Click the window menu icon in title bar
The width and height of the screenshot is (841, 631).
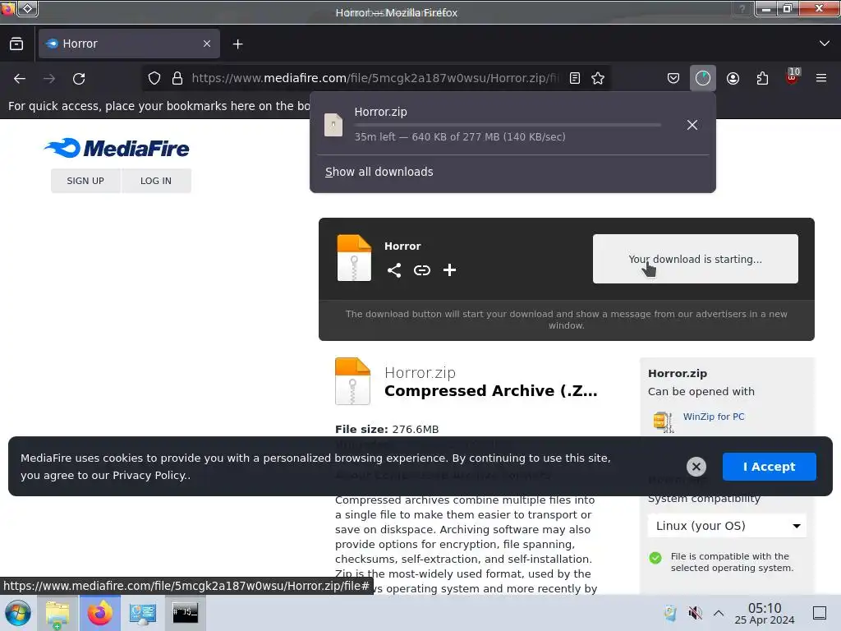tap(27, 8)
